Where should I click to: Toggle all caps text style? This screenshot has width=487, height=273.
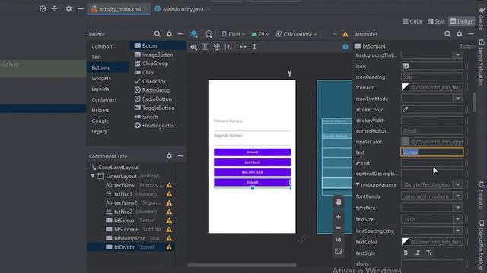[429, 253]
